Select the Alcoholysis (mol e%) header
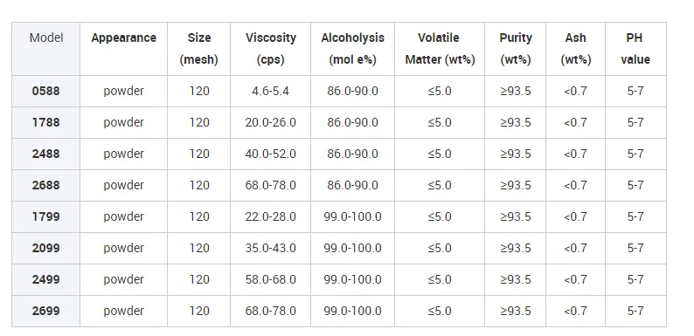 coord(353,49)
